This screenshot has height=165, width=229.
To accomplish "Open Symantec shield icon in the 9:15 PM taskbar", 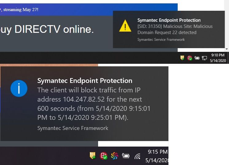I will click(x=93, y=156).
